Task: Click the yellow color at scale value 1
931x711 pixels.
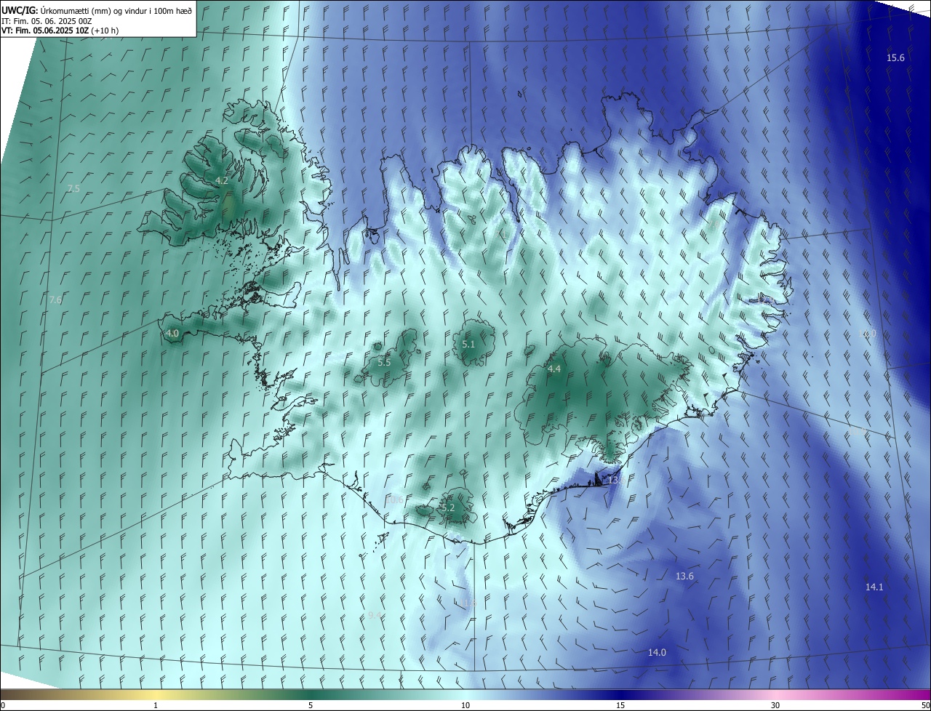Action: pyautogui.click(x=156, y=695)
